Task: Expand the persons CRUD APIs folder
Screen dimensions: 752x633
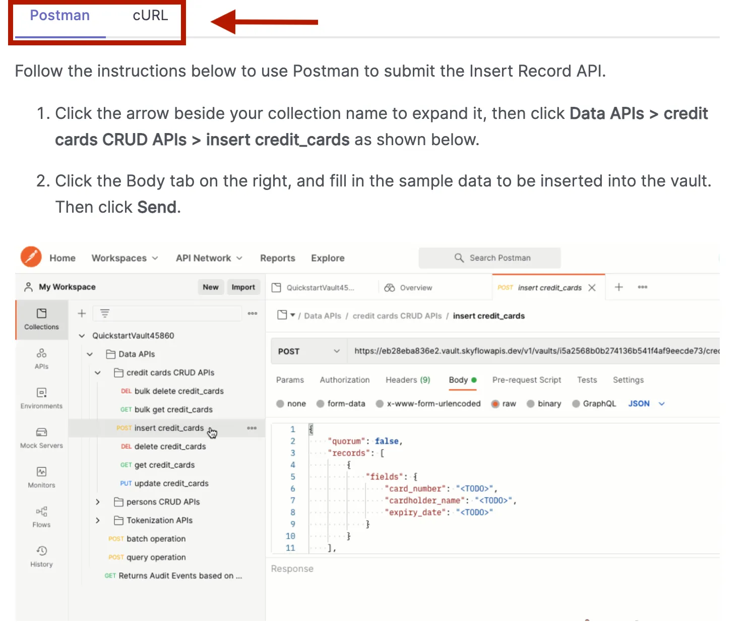Action: tap(98, 502)
